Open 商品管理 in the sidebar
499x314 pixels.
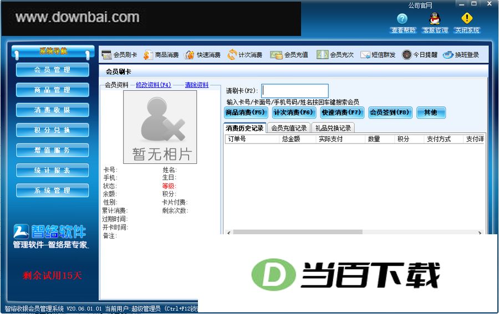pos(53,90)
